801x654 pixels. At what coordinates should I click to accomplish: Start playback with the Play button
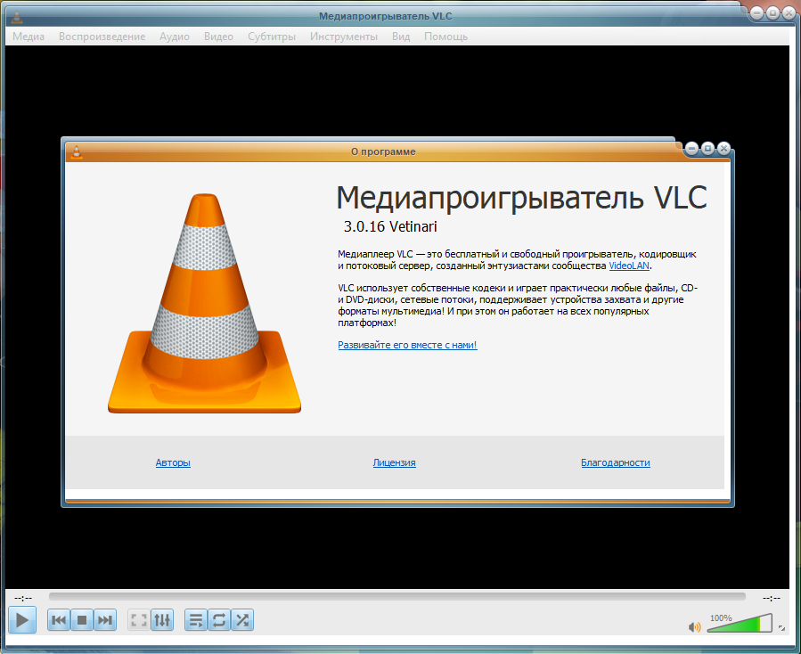(22, 620)
